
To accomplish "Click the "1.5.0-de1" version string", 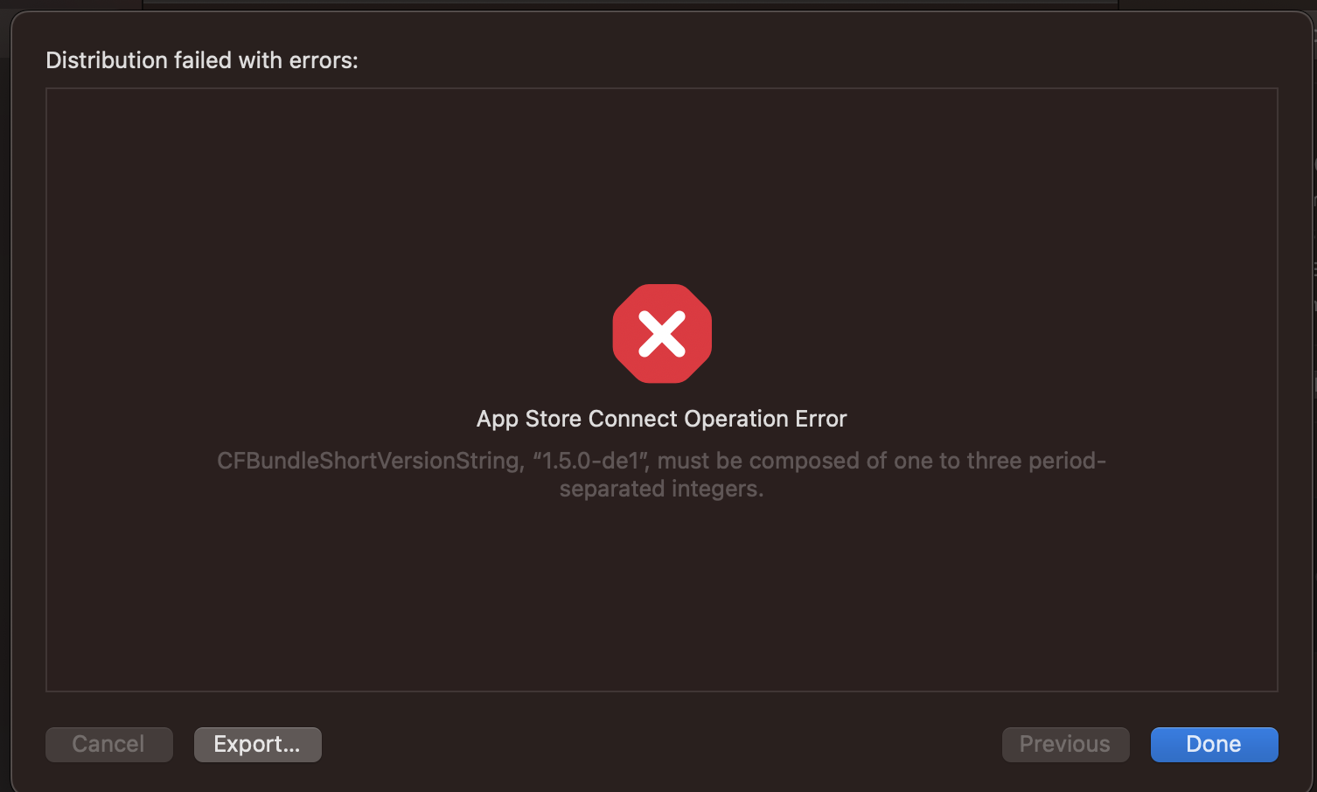I will point(590,461).
